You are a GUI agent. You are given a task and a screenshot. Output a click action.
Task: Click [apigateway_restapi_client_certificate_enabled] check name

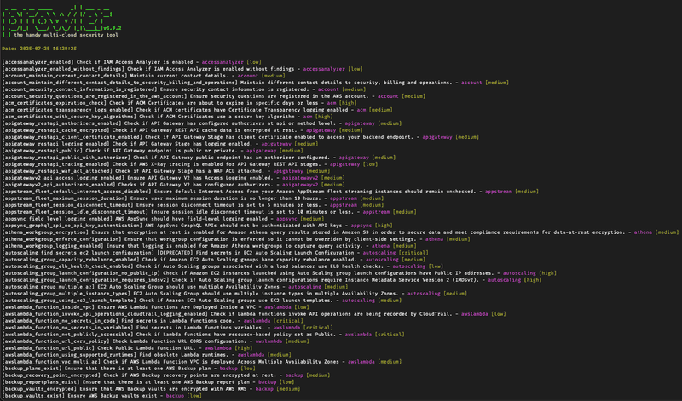72,137
